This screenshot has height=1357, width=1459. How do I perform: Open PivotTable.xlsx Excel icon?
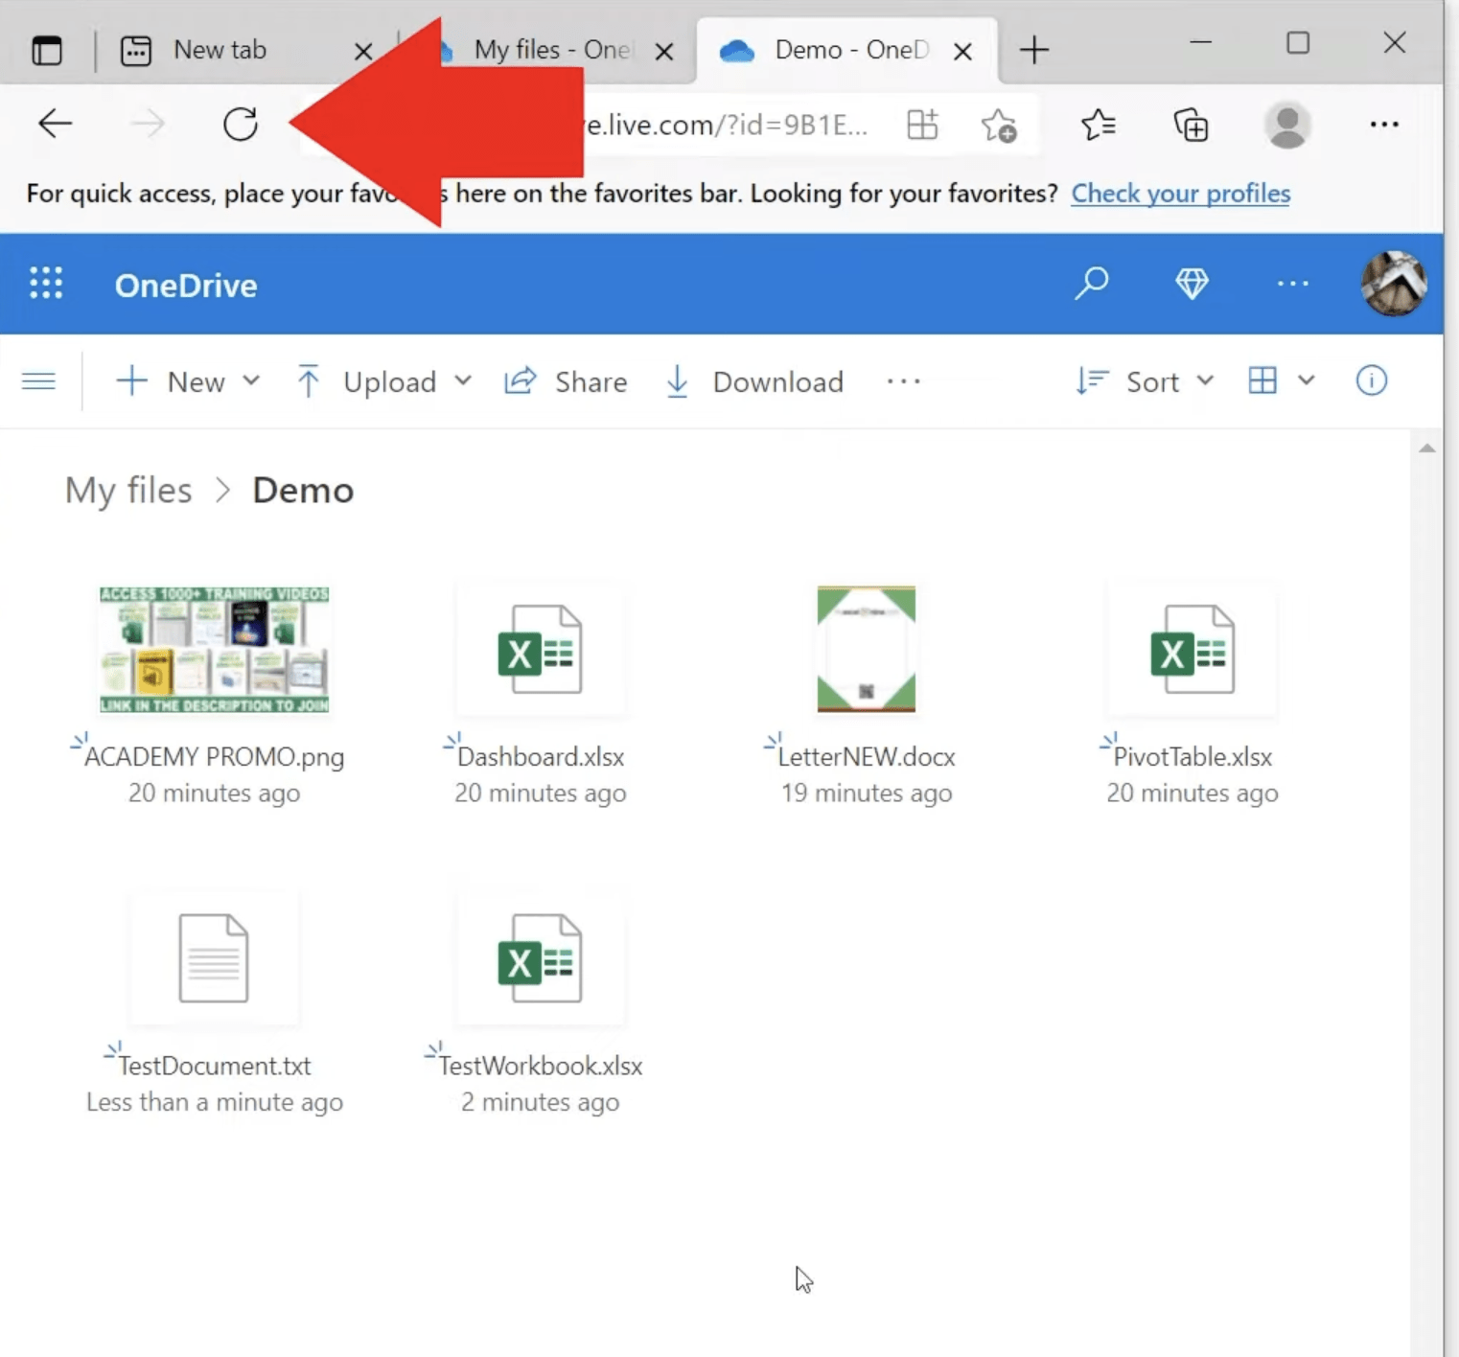(x=1192, y=650)
